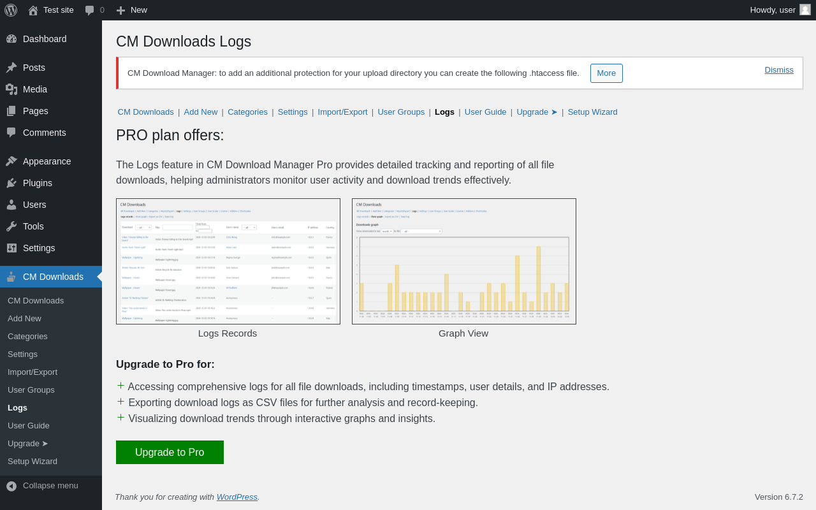Click Test site name link

[59, 10]
